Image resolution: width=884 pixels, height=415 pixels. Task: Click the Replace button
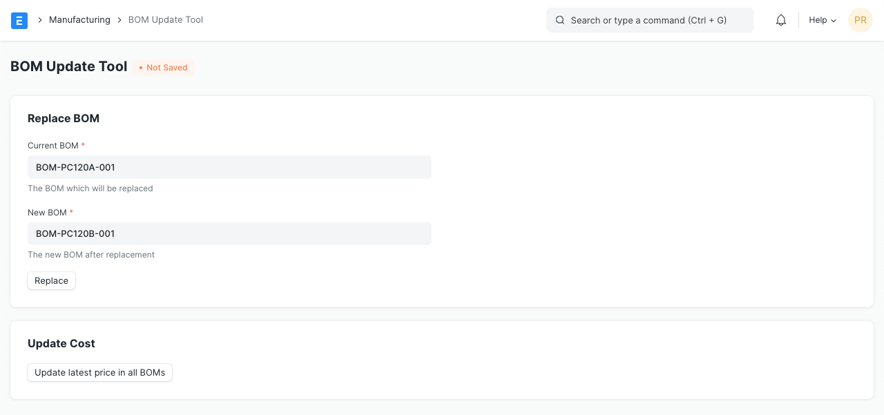(x=51, y=281)
